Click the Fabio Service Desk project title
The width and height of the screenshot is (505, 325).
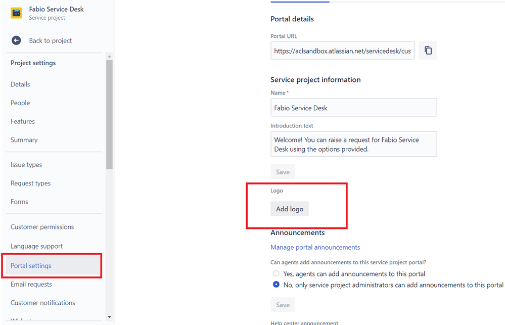point(56,9)
